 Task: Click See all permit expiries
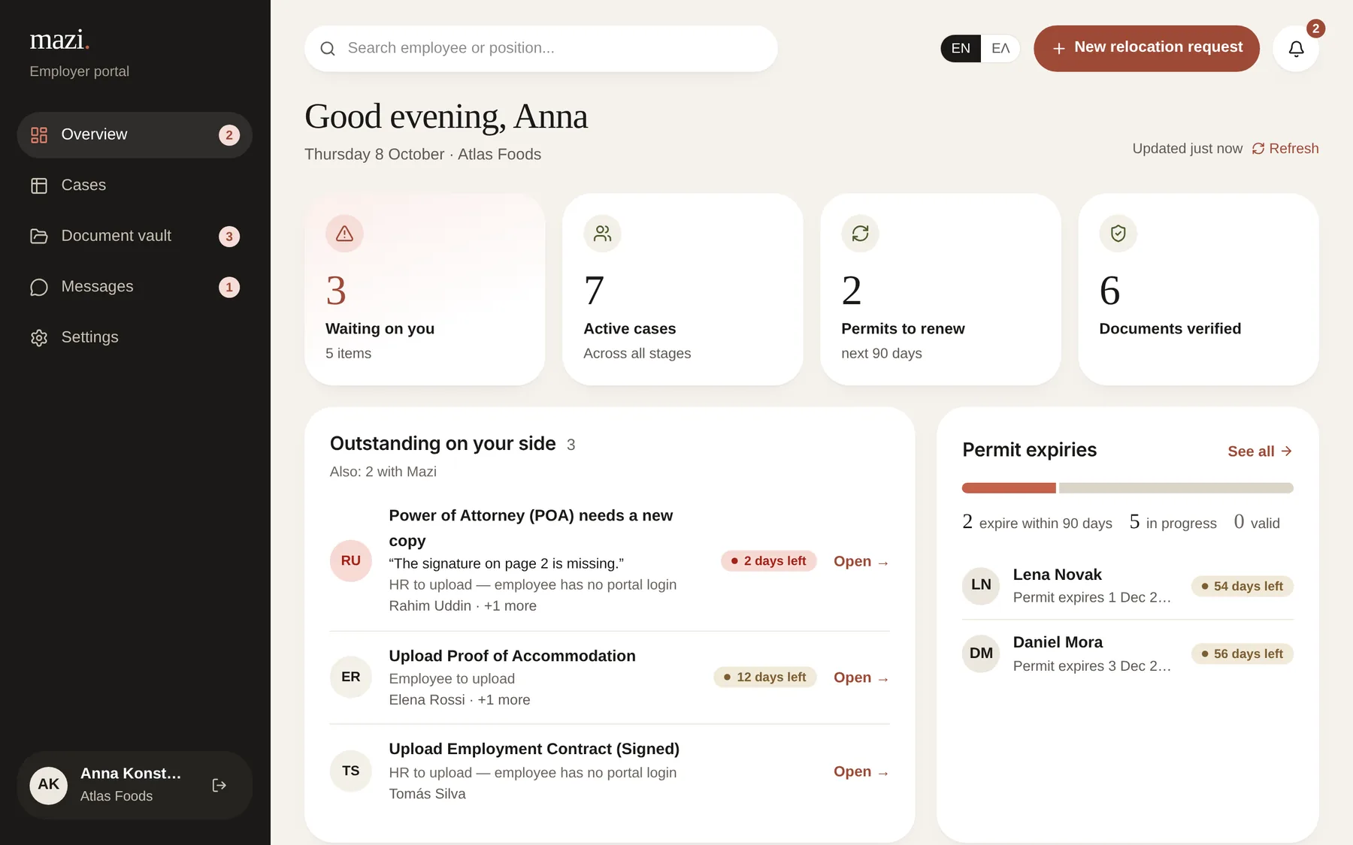[1260, 451]
